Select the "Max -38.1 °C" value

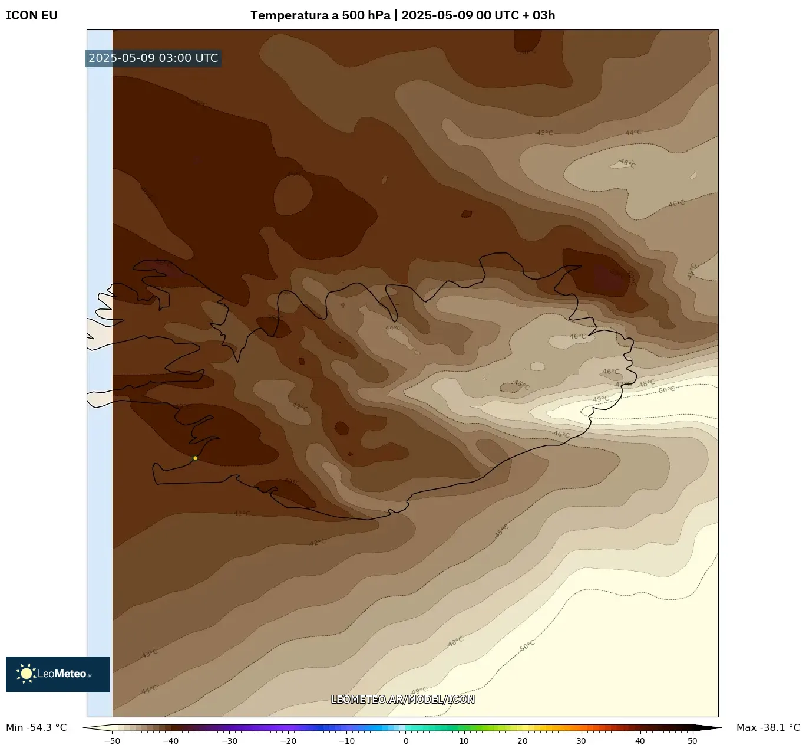click(768, 727)
